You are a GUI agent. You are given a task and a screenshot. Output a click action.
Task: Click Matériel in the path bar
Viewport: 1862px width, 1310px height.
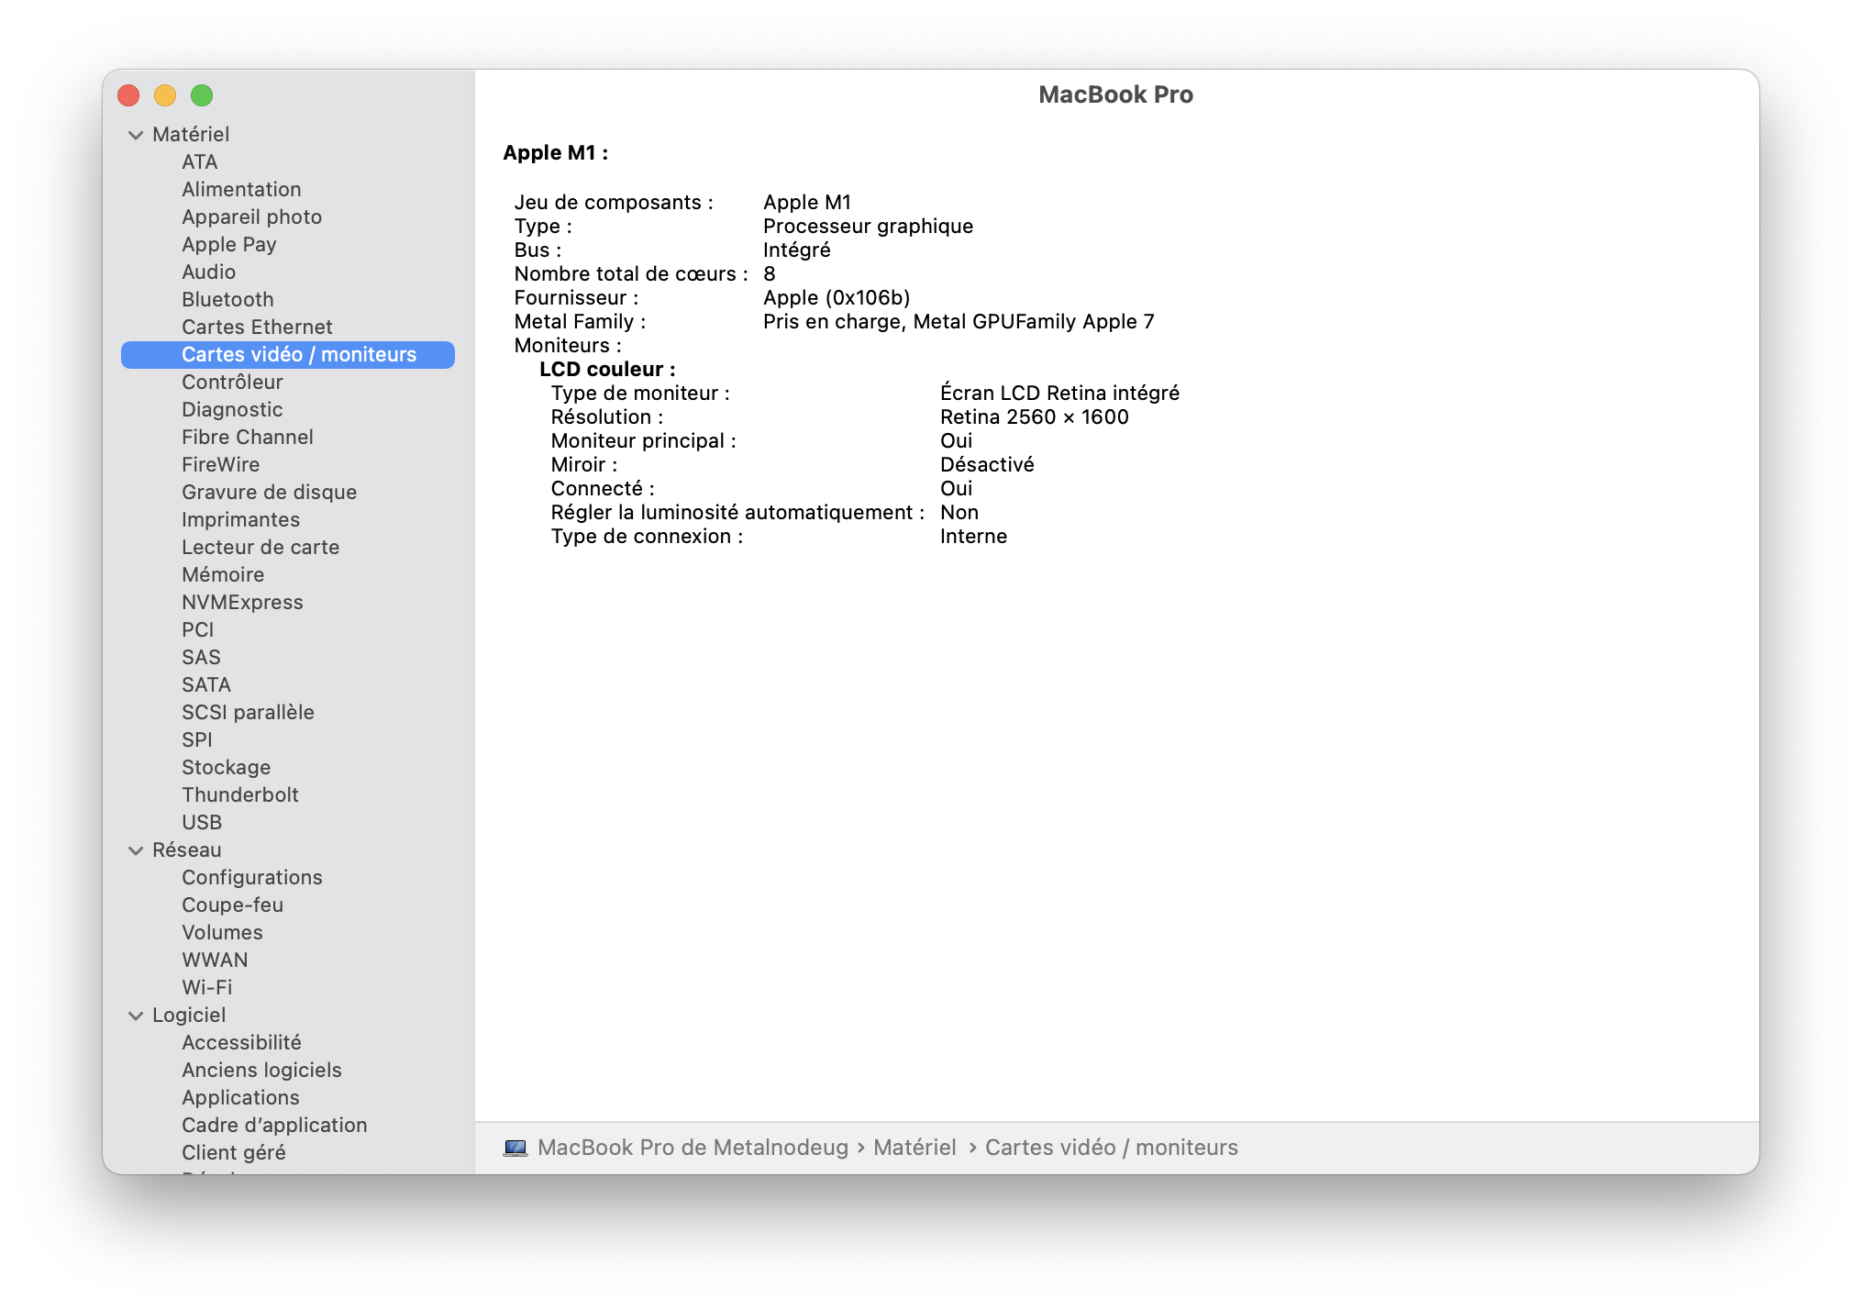[x=914, y=1148]
